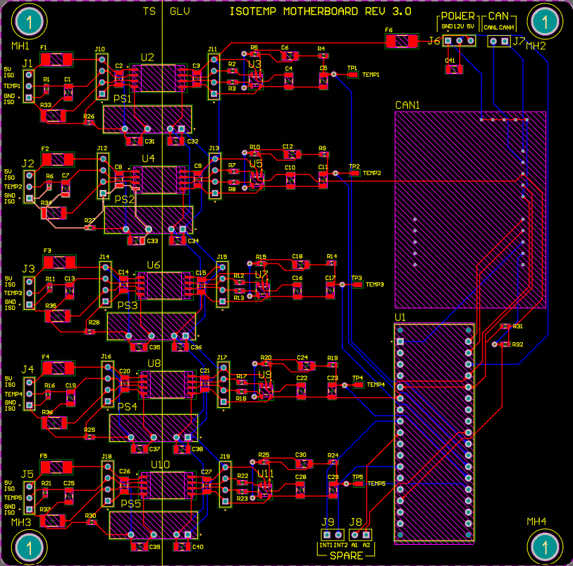This screenshot has width=573, height=566.
Task: Select capacitor C40 below PS5
Action: pos(182,547)
